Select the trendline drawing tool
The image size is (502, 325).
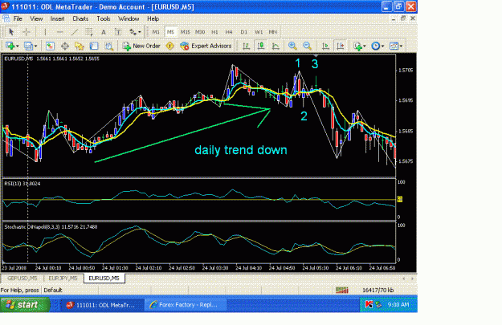tap(75, 31)
